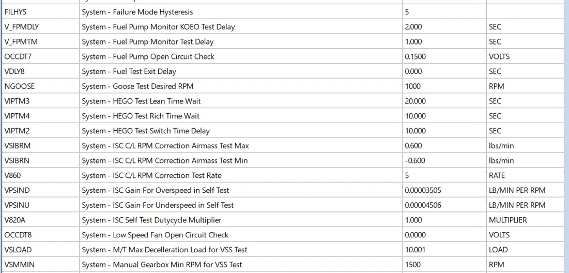Edit Goose Test Desired RPM value 1000

444,86
